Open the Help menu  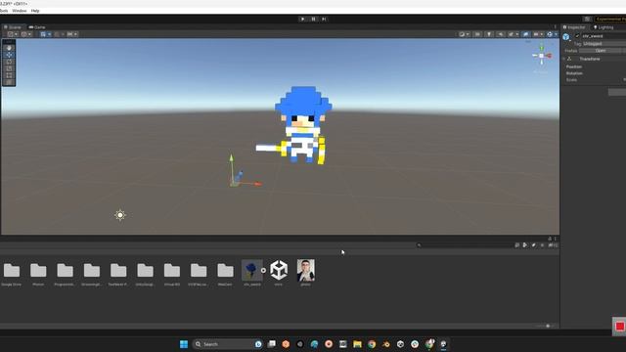35,11
